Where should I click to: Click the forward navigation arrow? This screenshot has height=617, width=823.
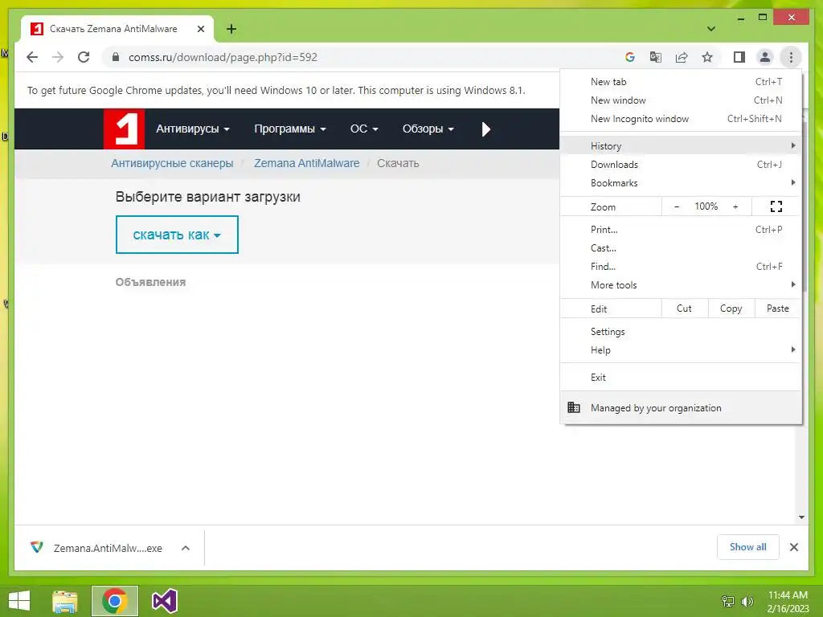[x=58, y=57]
